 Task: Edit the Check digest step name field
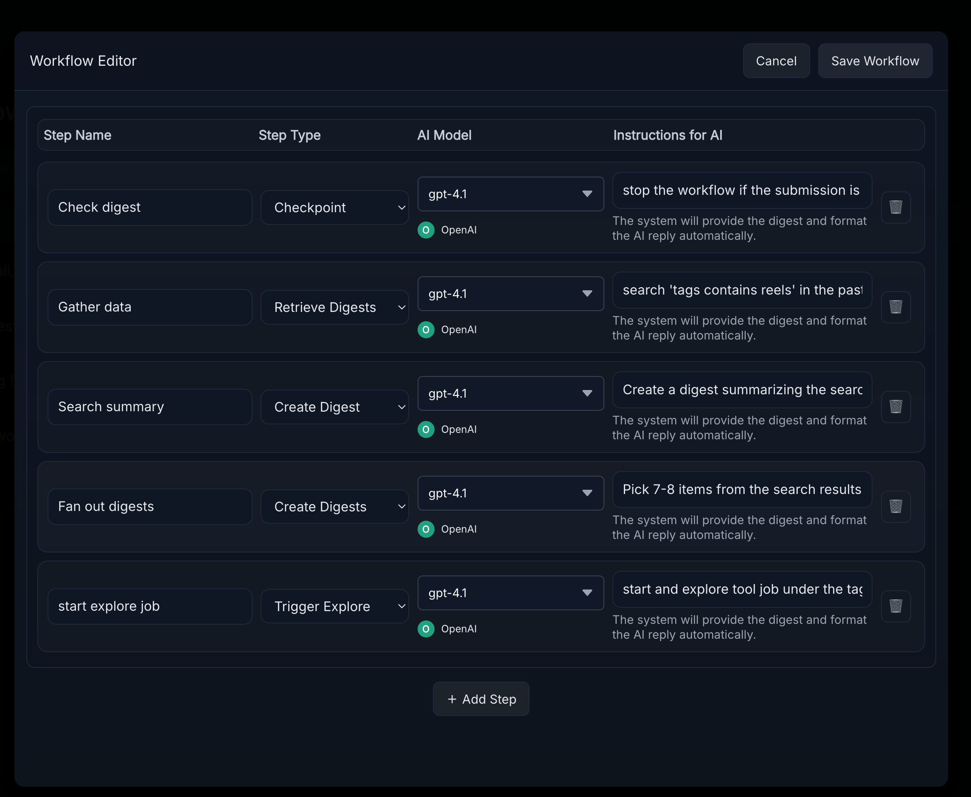tap(150, 208)
